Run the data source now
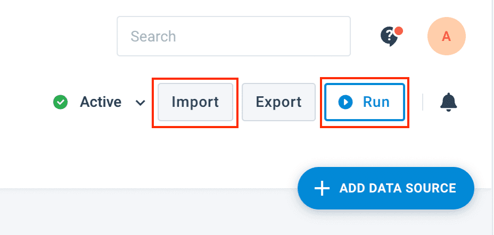494x235 pixels. click(x=364, y=102)
